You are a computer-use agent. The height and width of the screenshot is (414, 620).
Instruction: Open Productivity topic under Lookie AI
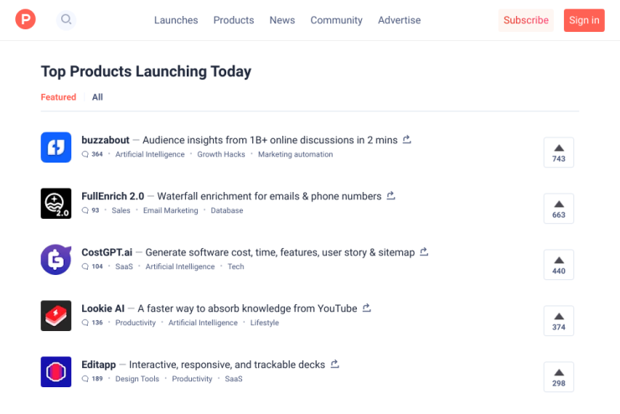[x=136, y=323]
